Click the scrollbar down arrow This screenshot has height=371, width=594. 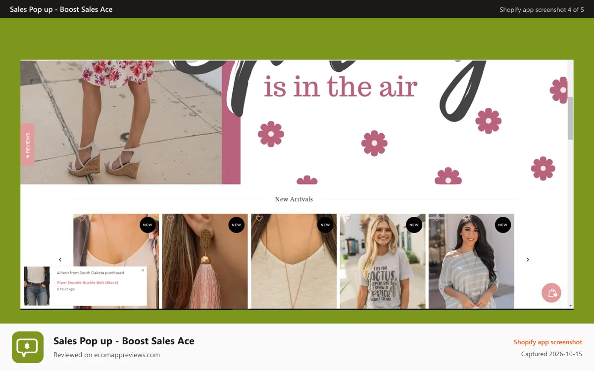click(570, 306)
